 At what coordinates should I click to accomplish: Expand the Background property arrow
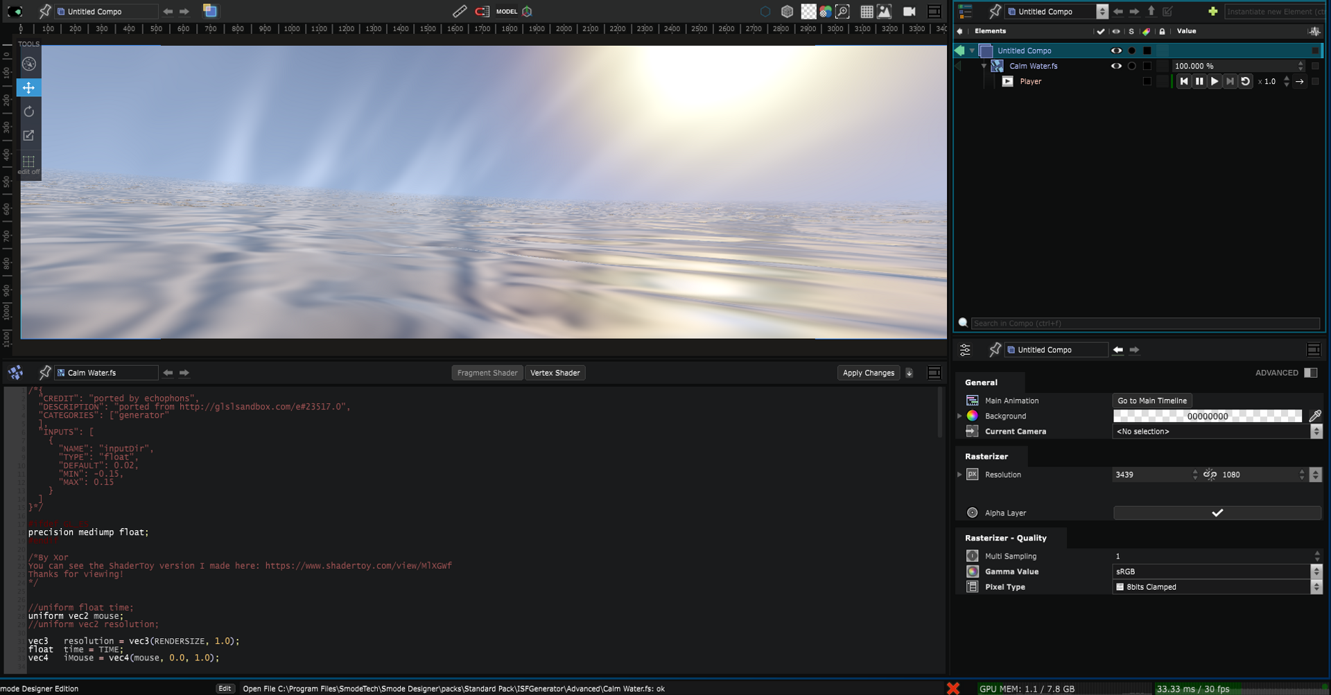point(959,416)
